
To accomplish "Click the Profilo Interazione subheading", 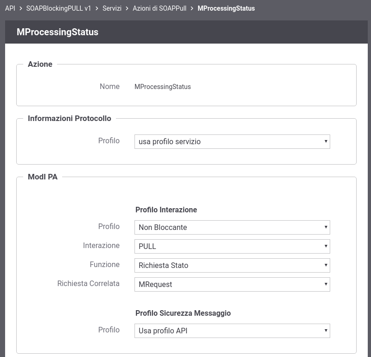I will 166,210.
